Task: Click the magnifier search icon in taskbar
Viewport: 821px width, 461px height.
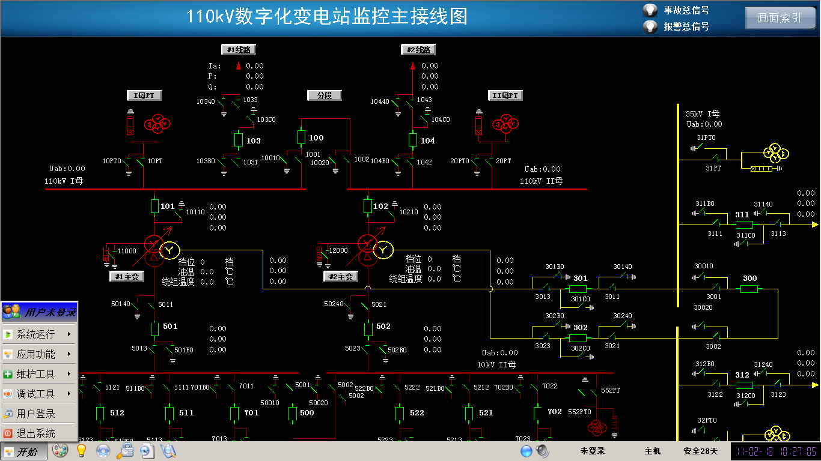Action: (168, 451)
